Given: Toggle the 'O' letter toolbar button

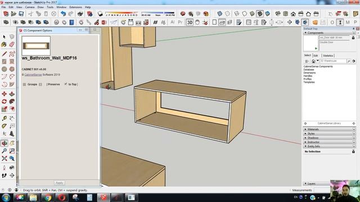Looking at the screenshot, I should [x=332, y=22].
